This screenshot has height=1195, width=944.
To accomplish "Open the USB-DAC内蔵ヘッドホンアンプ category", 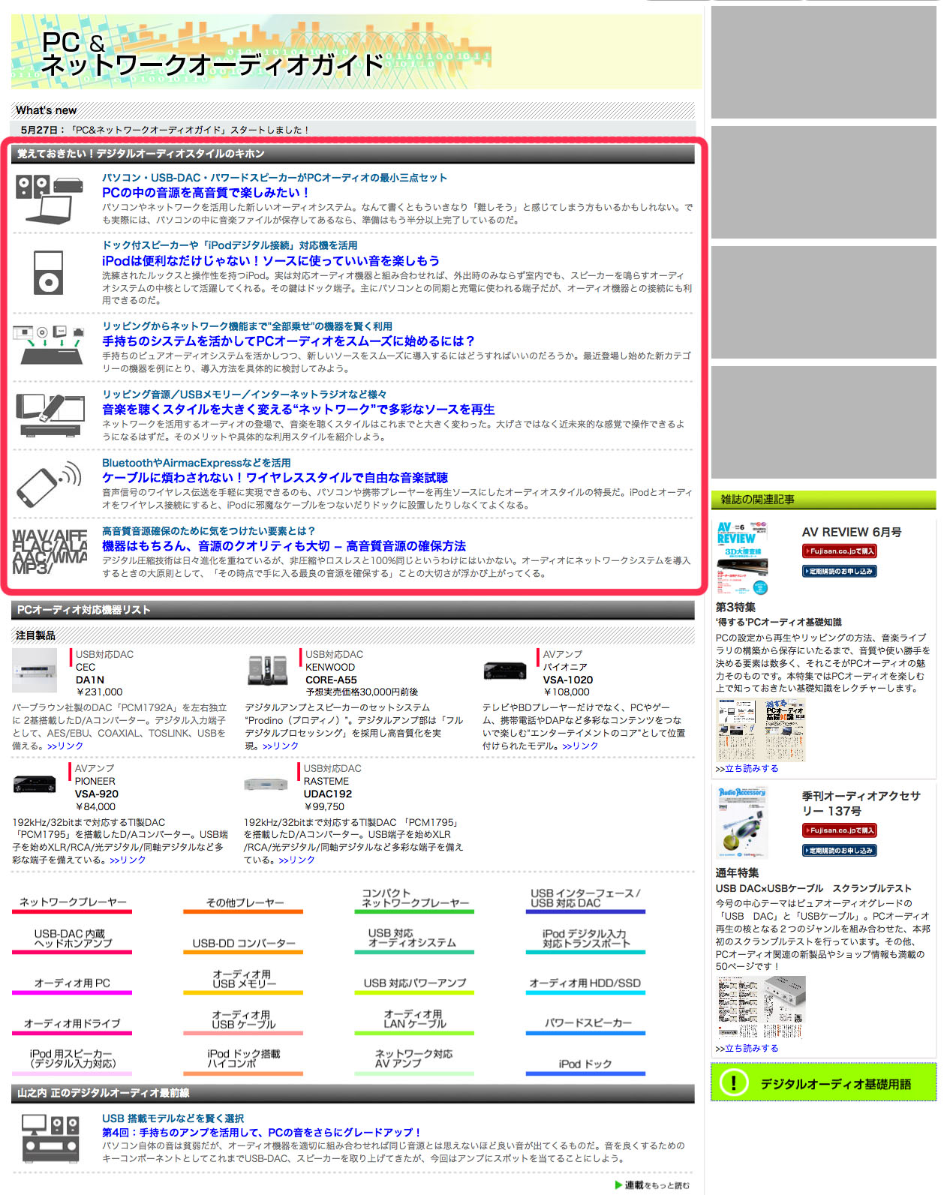I will point(72,940).
